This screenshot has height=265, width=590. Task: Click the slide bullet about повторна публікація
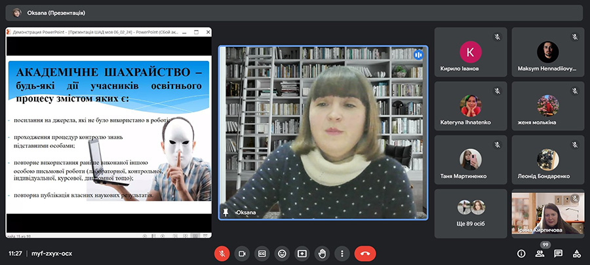[x=83, y=196]
